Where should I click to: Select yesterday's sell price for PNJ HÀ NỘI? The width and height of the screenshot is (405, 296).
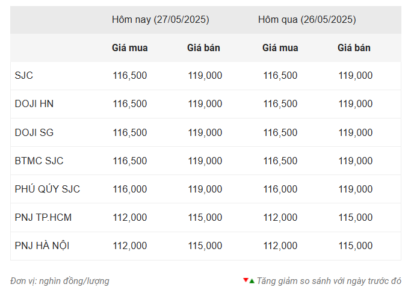point(356,245)
